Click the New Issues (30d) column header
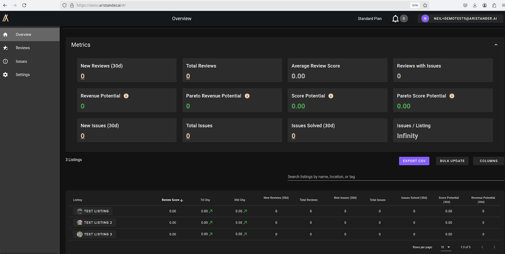This screenshot has height=254, width=505. (x=345, y=198)
